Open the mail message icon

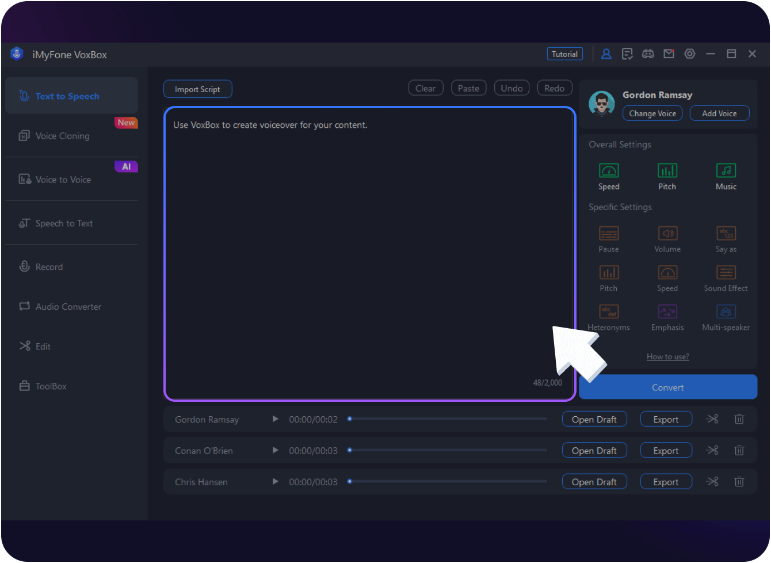(669, 54)
